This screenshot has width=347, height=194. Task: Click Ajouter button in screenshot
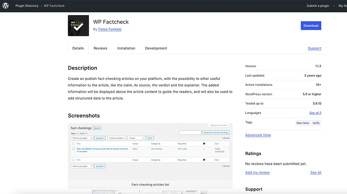pyautogui.click(x=97, y=128)
